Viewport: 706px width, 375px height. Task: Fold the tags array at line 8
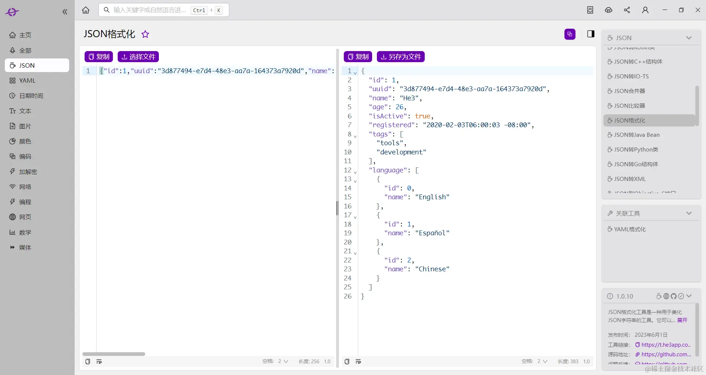point(355,136)
